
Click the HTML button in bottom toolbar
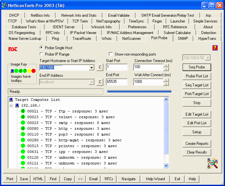(38, 179)
